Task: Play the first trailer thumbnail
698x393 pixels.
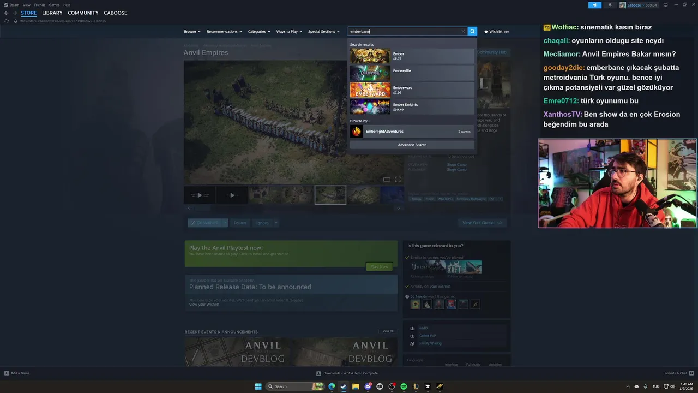Action: pyautogui.click(x=200, y=195)
